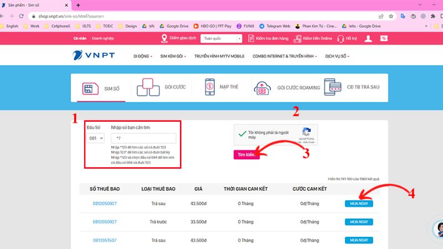The image size is (443, 249).
Task: Click the 33.500đ price cell
Action: [198, 222]
